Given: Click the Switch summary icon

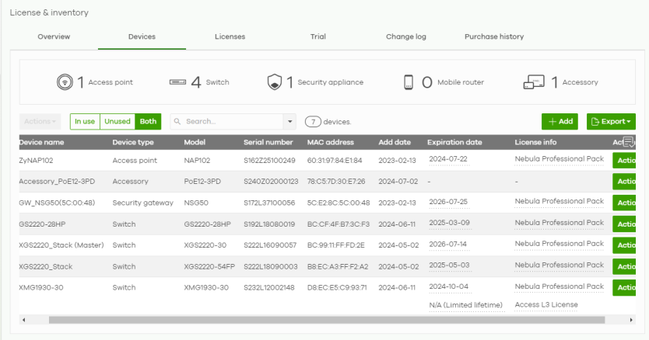Looking at the screenshot, I should (178, 82).
